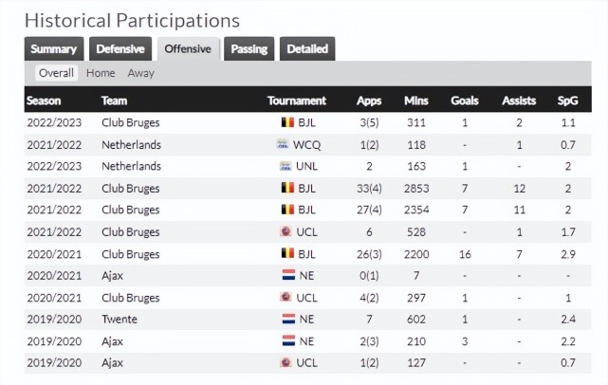
Task: Click UCL icon in 2021/2022 Club Bruges row
Action: (x=285, y=231)
